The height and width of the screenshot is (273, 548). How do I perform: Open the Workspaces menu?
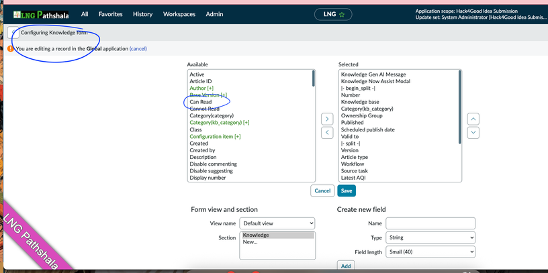point(179,14)
